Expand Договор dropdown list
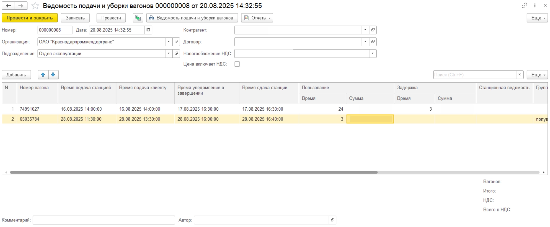Viewport: 550px width, 227px height. pyautogui.click(x=365, y=42)
